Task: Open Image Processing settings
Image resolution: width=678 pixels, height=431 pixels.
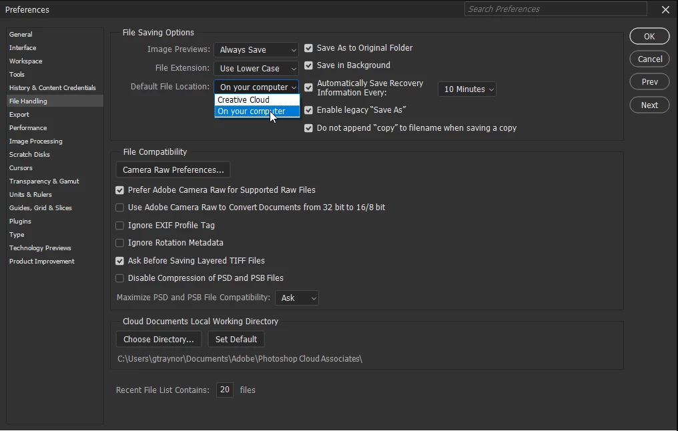Action: click(x=36, y=141)
